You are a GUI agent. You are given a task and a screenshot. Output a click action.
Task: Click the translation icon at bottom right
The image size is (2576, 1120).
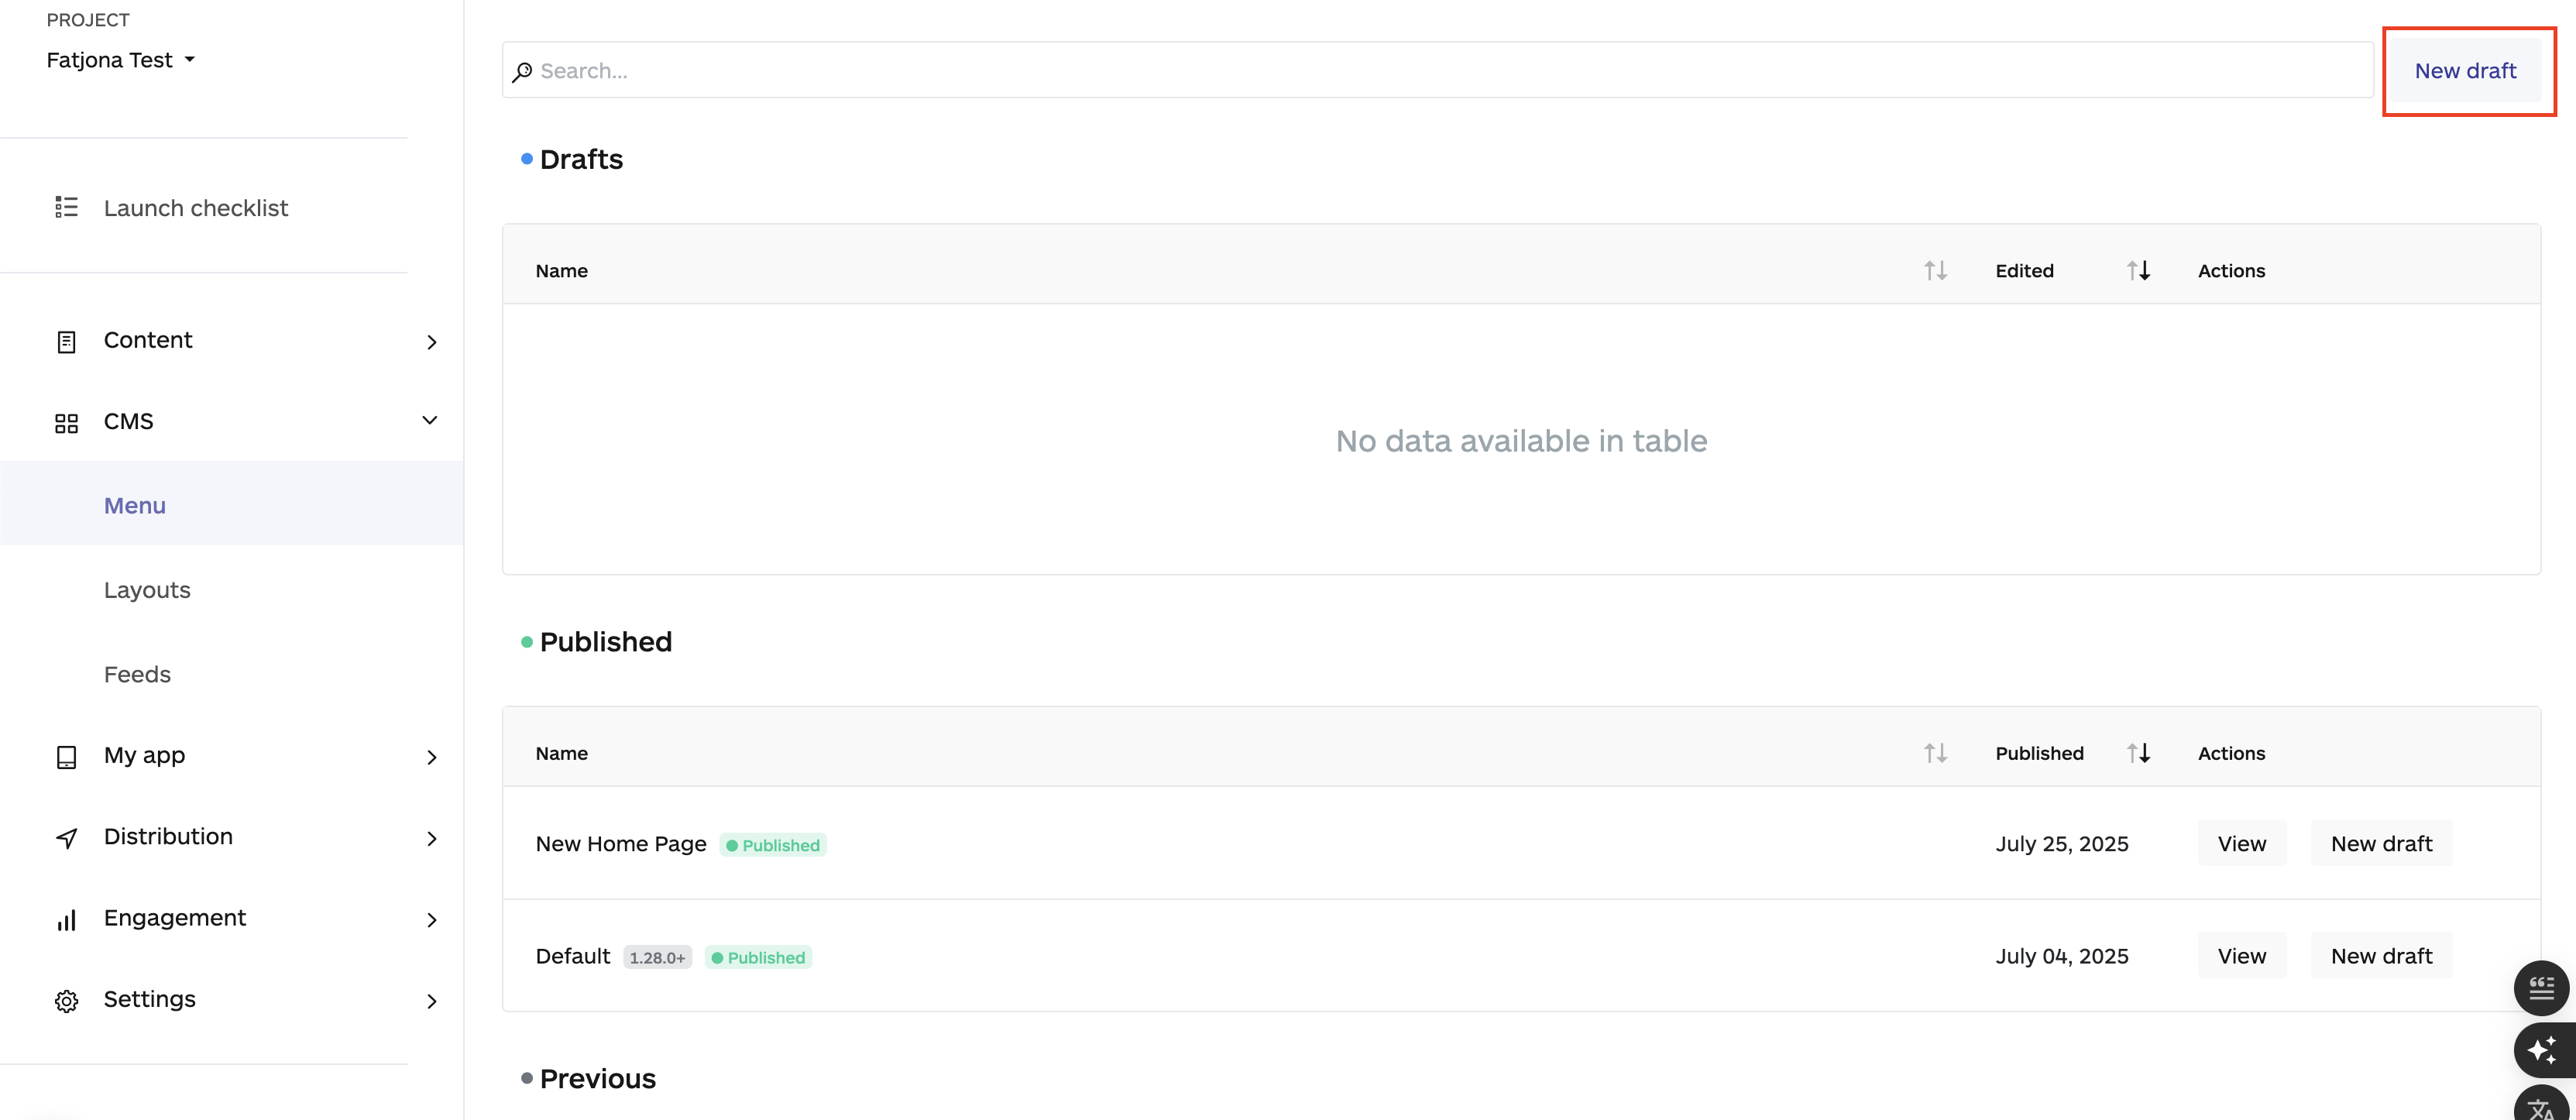click(x=2542, y=1108)
